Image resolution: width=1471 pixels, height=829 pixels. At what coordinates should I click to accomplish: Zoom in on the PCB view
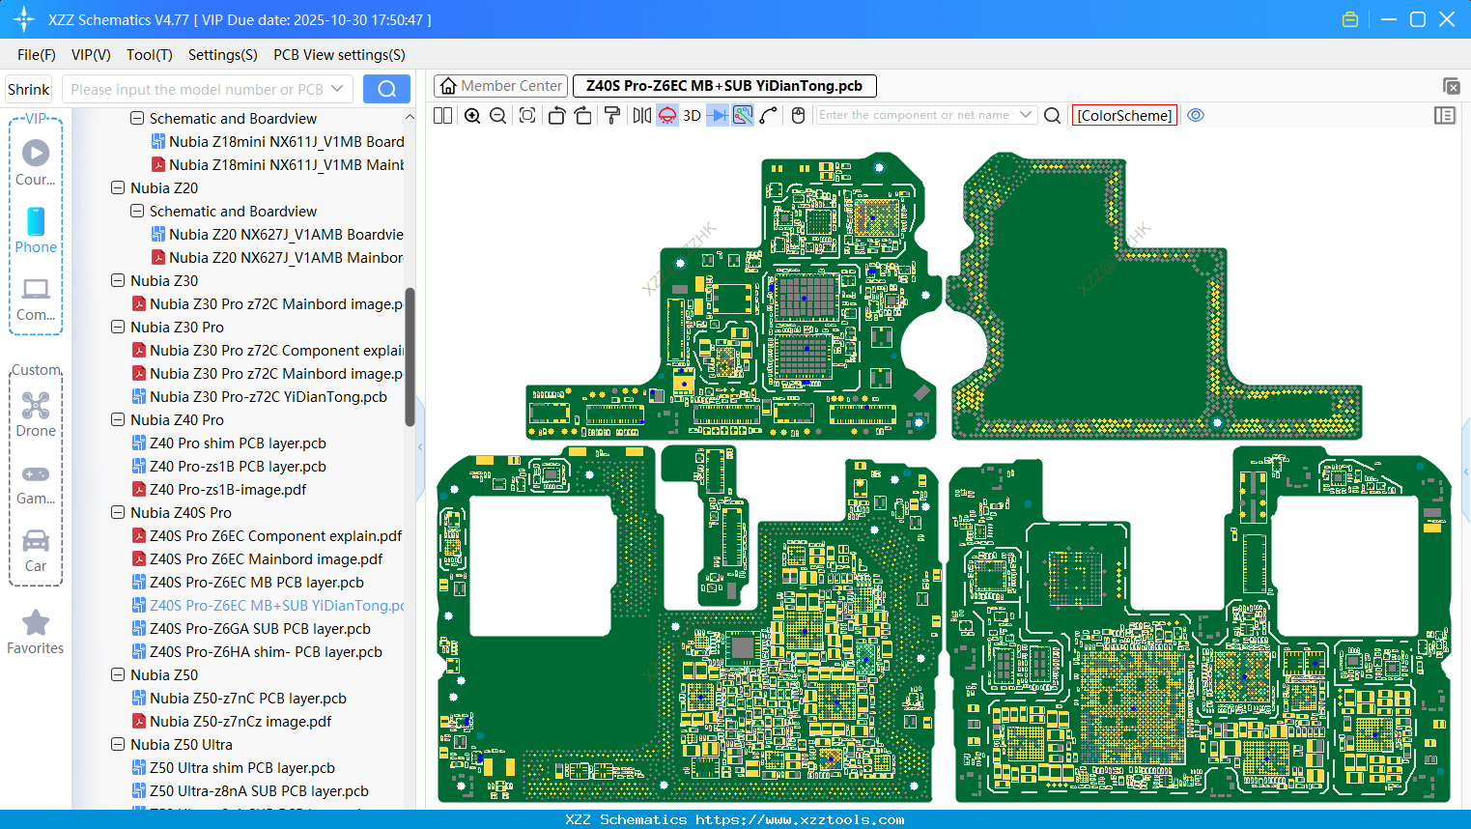click(472, 116)
